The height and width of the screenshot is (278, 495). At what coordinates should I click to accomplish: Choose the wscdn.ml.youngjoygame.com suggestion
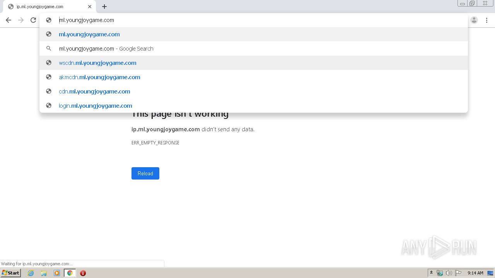click(x=254, y=63)
